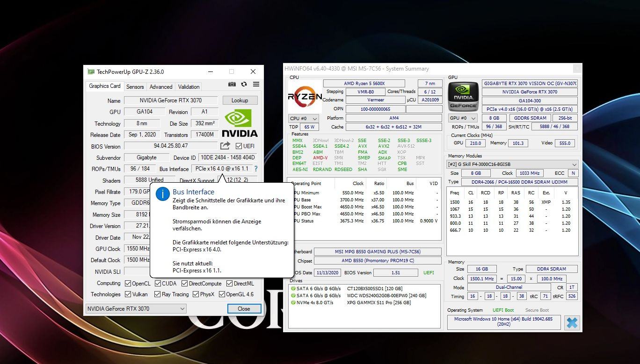Click the Release Date value Sep 1, 2020

[x=142, y=135]
